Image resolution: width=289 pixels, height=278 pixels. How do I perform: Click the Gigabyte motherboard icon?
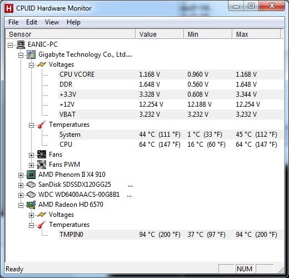[31, 54]
